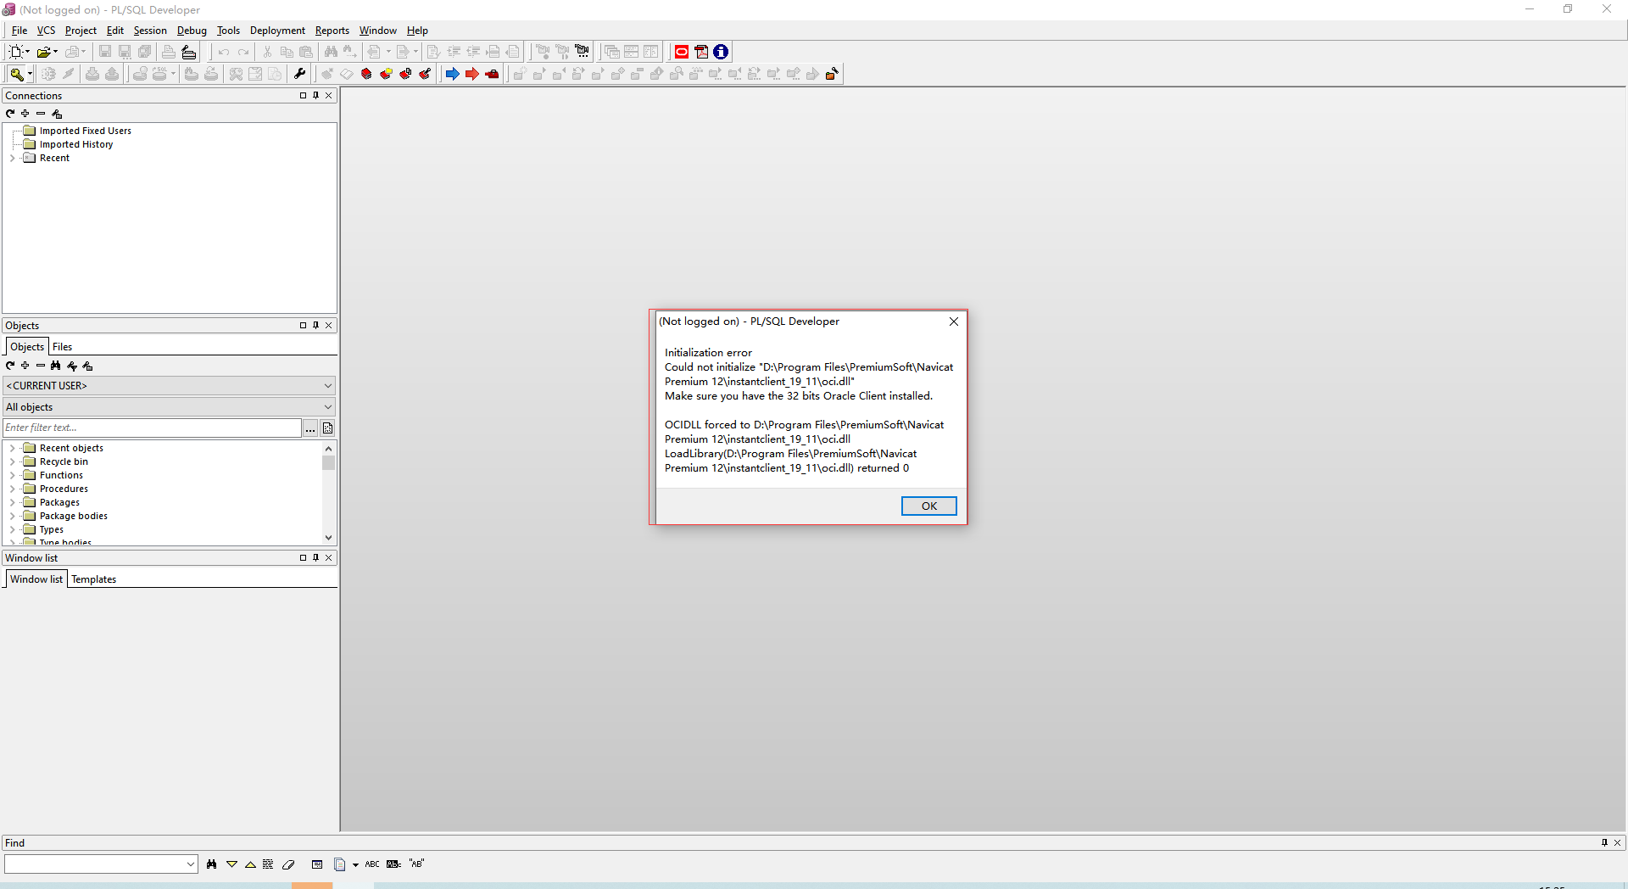
Task: Click the red right arrow icon
Action: 472,74
